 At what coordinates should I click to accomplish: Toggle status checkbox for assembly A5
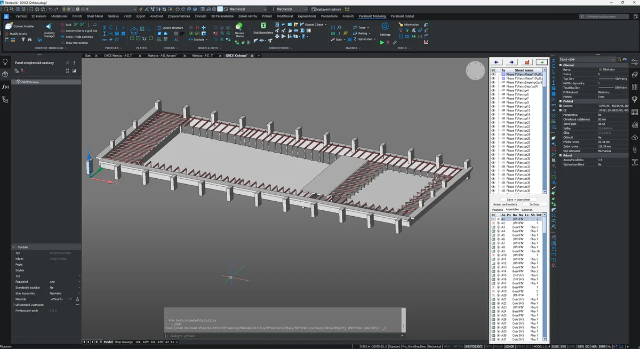coord(493,235)
